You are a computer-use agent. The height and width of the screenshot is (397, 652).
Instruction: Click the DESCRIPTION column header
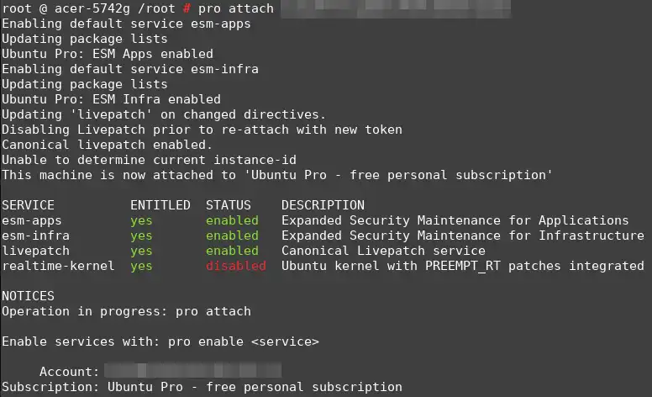323,205
